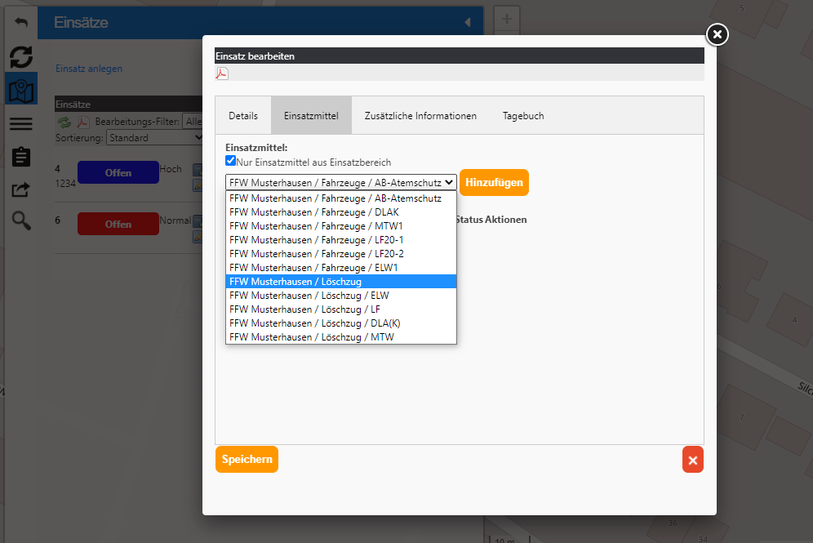Go to Zusätzliche Informationen tab

420,116
